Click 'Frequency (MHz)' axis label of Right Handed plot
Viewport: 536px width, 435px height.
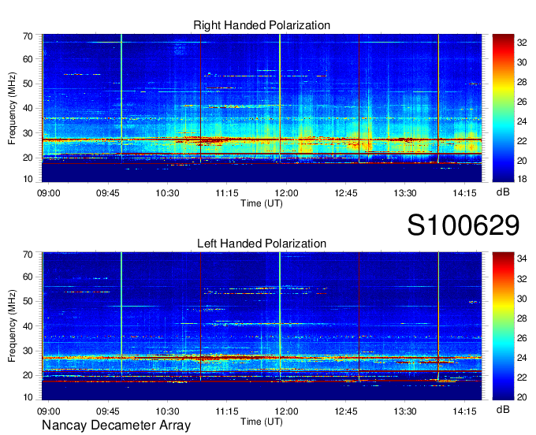12,108
